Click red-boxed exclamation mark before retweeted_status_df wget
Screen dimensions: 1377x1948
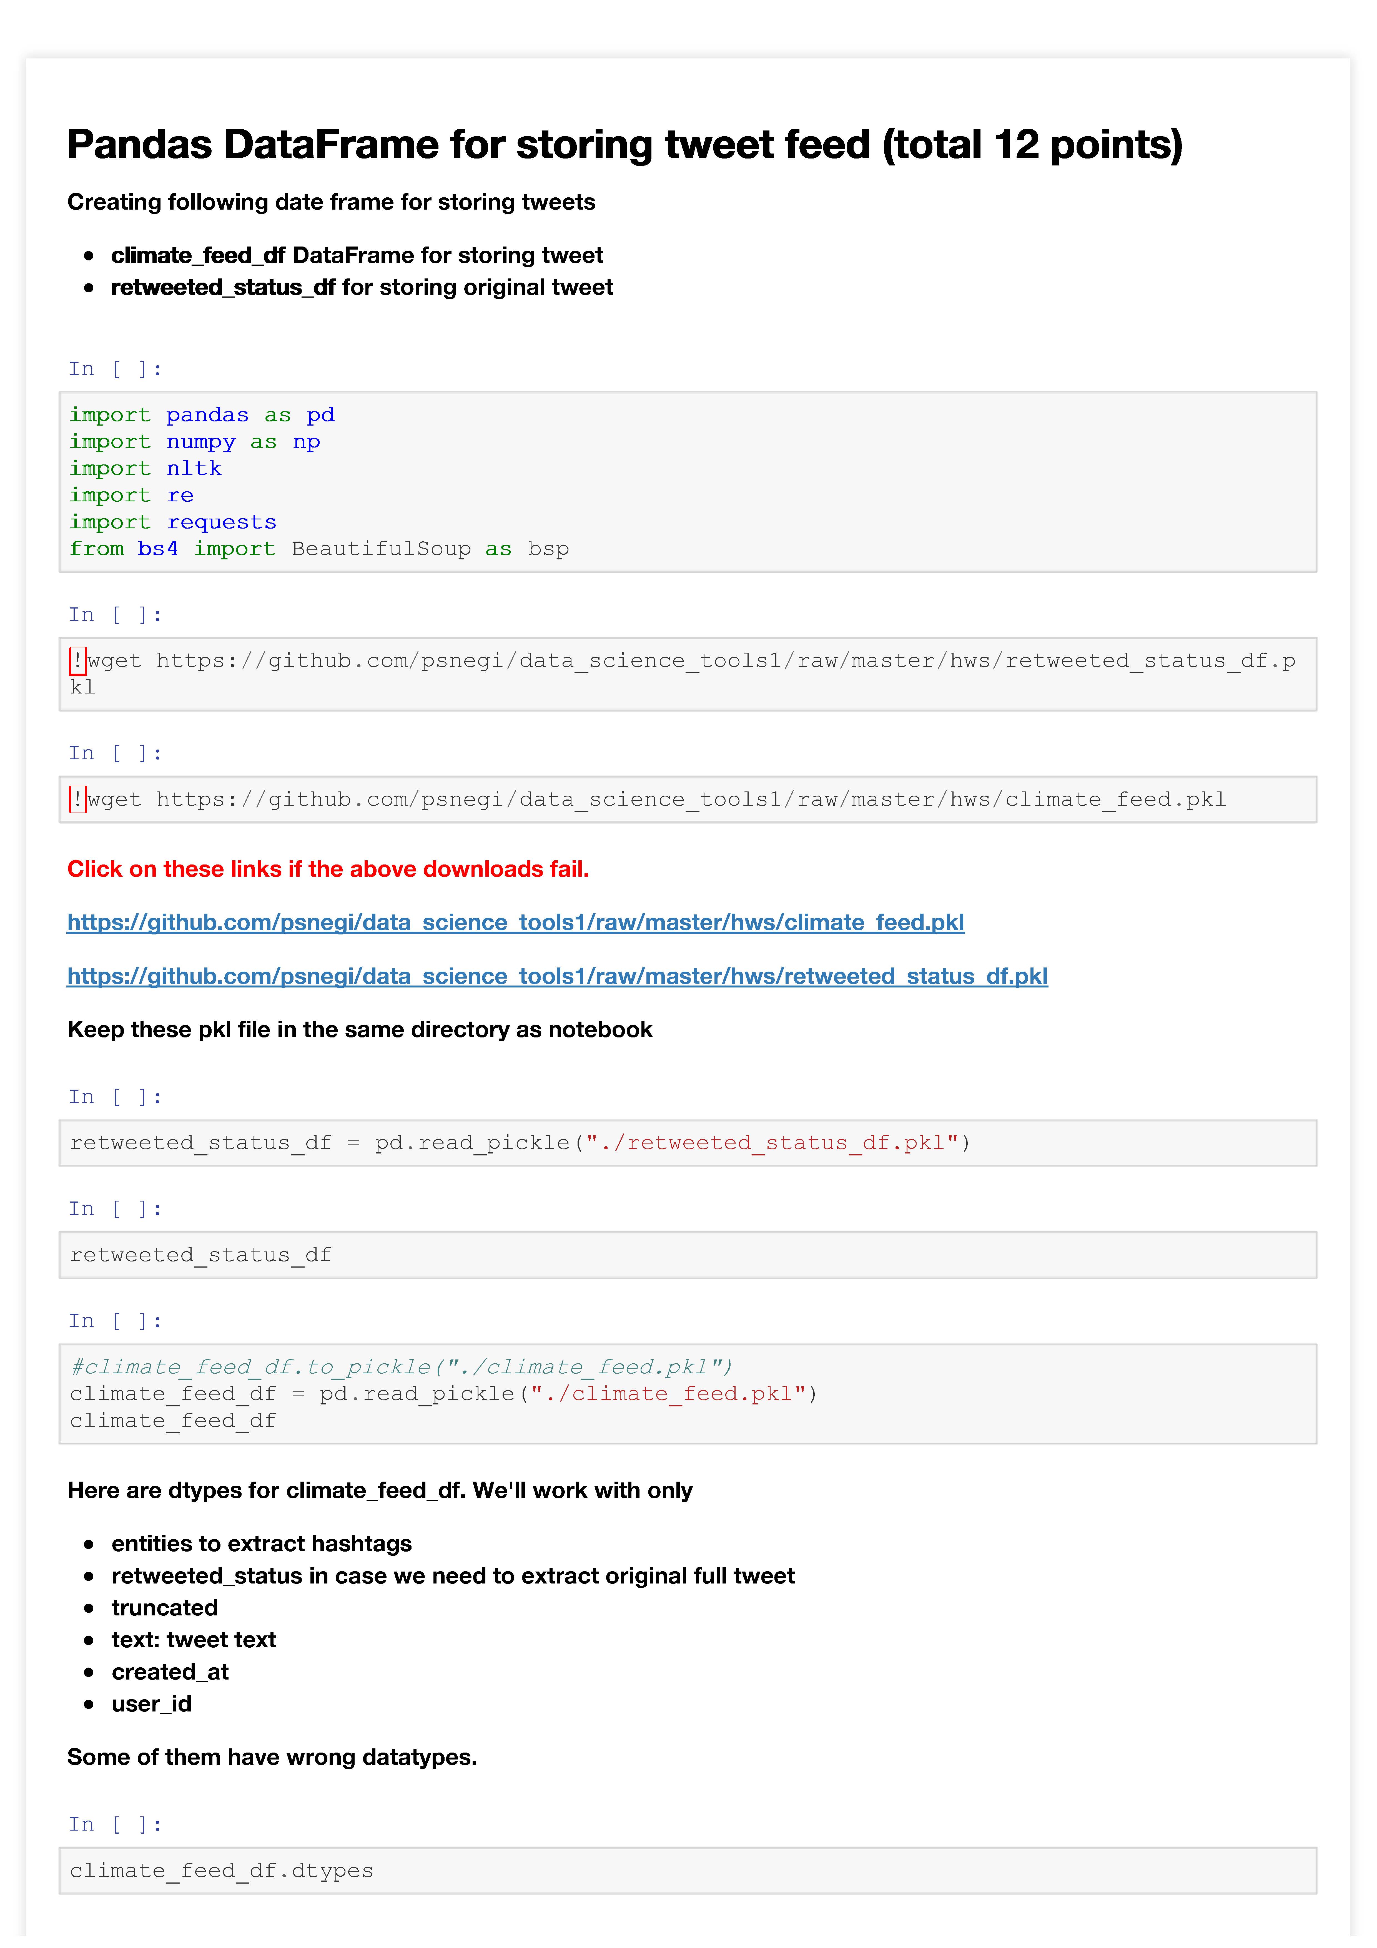pos(77,661)
